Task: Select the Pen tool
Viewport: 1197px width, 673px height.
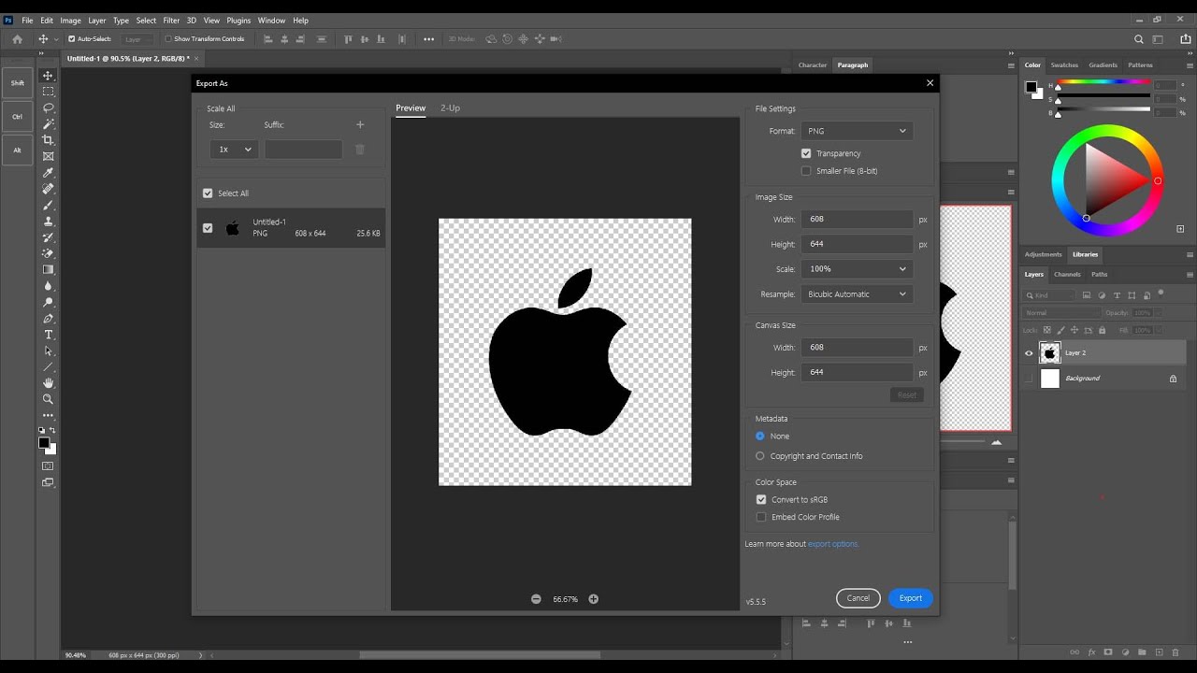Action: click(49, 319)
